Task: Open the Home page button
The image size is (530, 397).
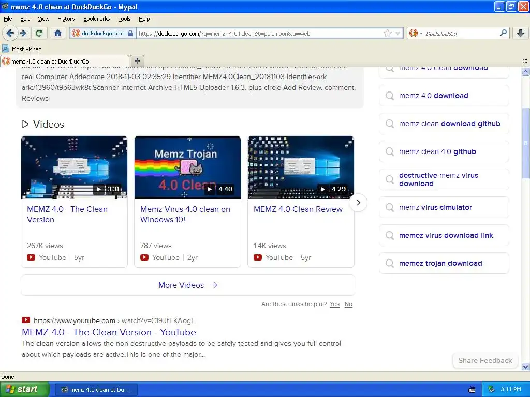Action: tap(58, 33)
